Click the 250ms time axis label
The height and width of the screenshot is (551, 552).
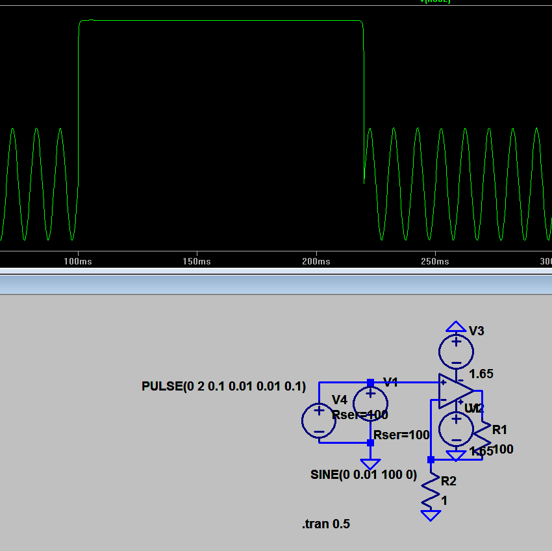coord(435,261)
